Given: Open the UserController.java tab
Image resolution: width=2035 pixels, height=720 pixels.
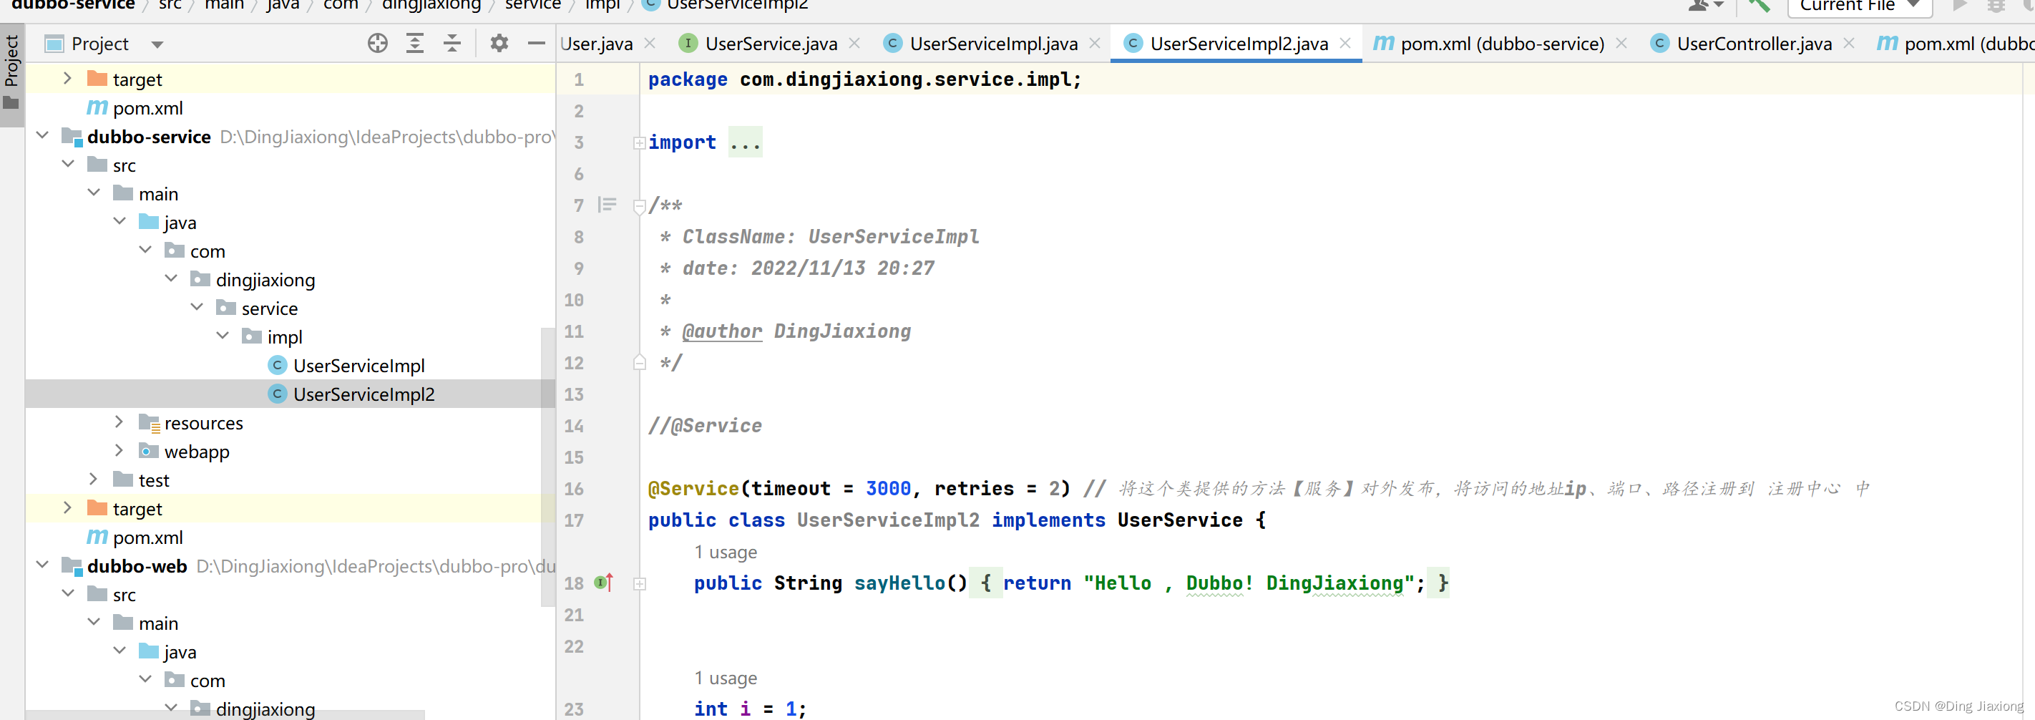Looking at the screenshot, I should pyautogui.click(x=1754, y=44).
